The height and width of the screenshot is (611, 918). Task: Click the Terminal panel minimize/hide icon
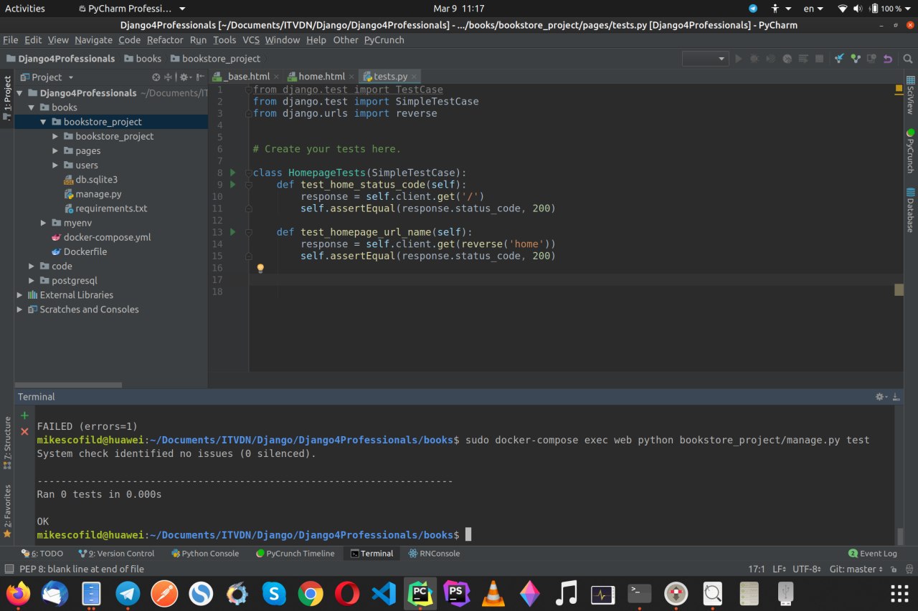896,397
